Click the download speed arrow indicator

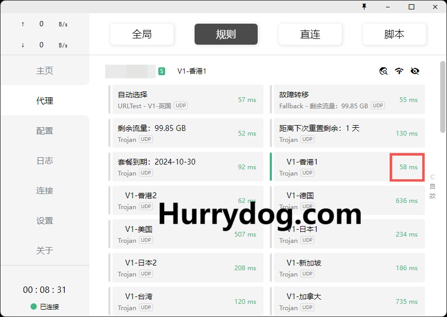(x=23, y=45)
